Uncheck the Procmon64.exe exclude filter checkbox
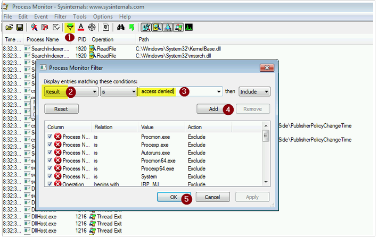378x238 pixels. click(50, 160)
